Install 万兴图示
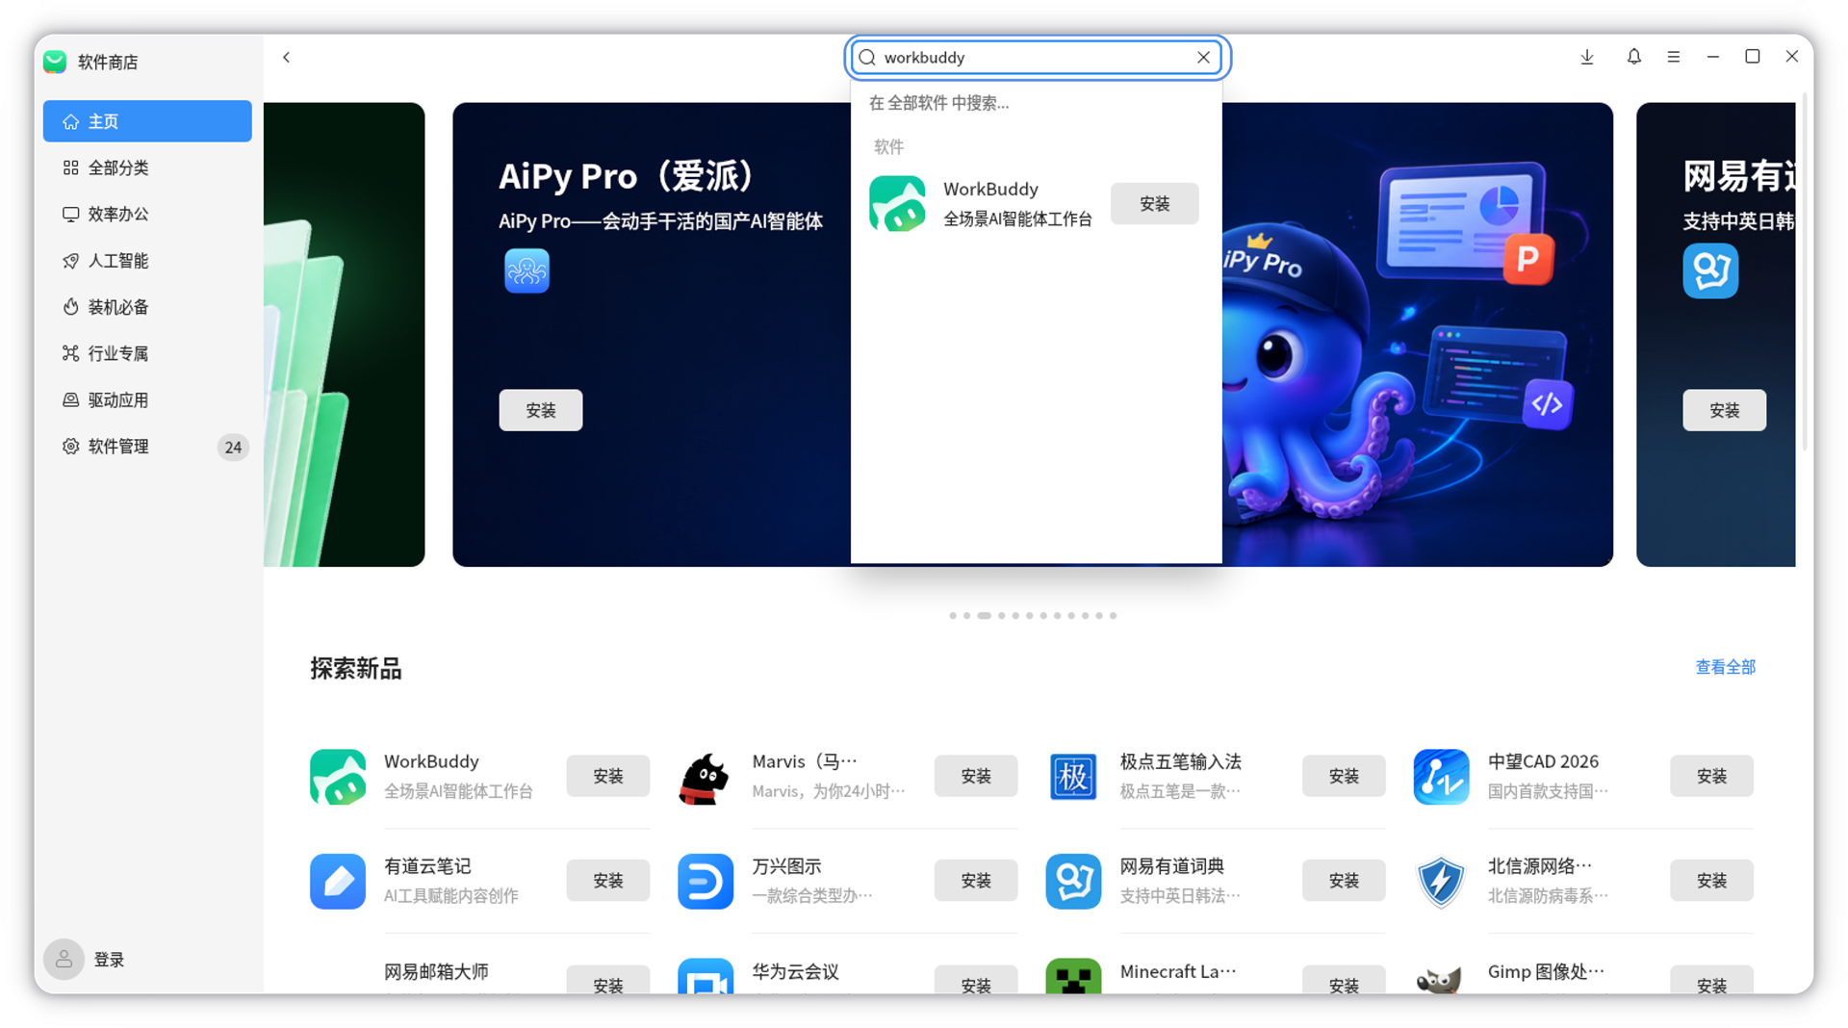Screen dimensions: 1848x1028 pos(976,881)
